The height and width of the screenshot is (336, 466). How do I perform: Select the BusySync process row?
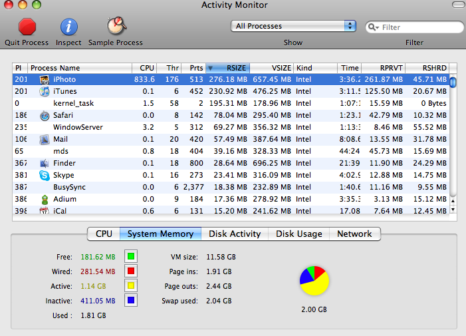tap(231, 188)
